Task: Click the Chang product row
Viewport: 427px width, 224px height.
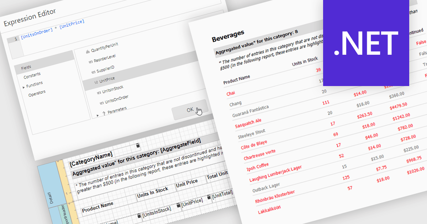Action: click(x=236, y=103)
